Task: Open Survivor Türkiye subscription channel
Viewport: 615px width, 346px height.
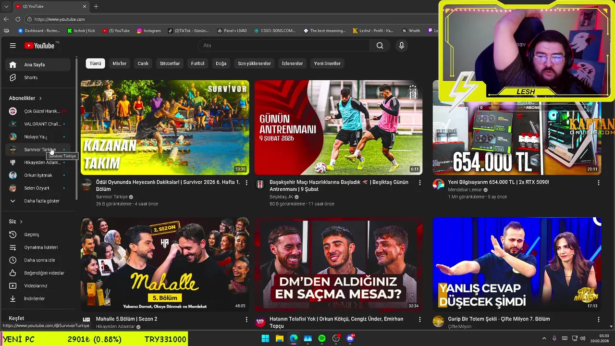Action: (x=38, y=149)
